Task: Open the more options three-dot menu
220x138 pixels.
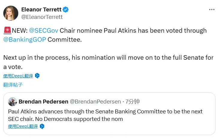Action: 212,10
